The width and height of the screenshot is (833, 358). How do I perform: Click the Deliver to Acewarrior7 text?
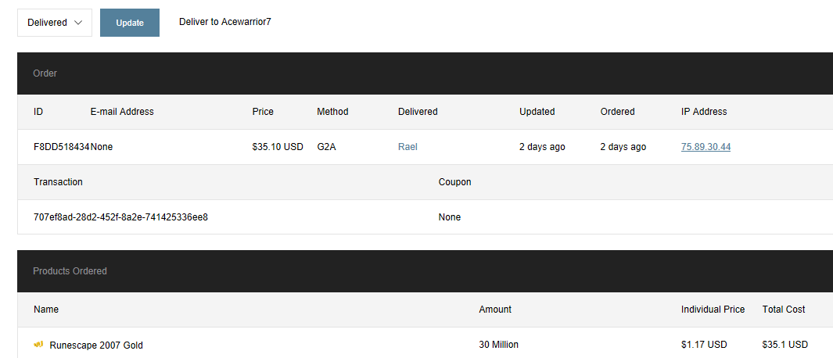224,22
